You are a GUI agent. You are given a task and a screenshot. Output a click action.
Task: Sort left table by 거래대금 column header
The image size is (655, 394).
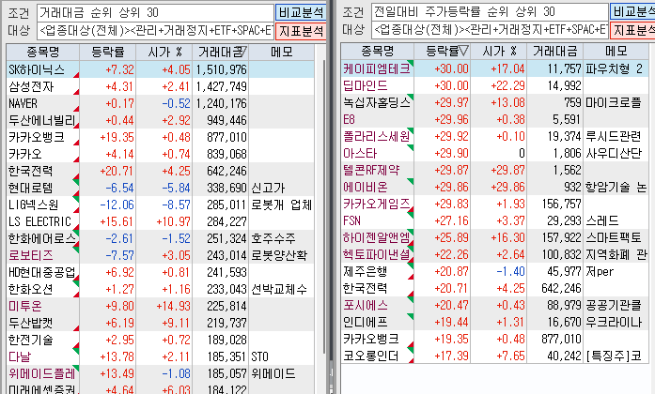221,53
